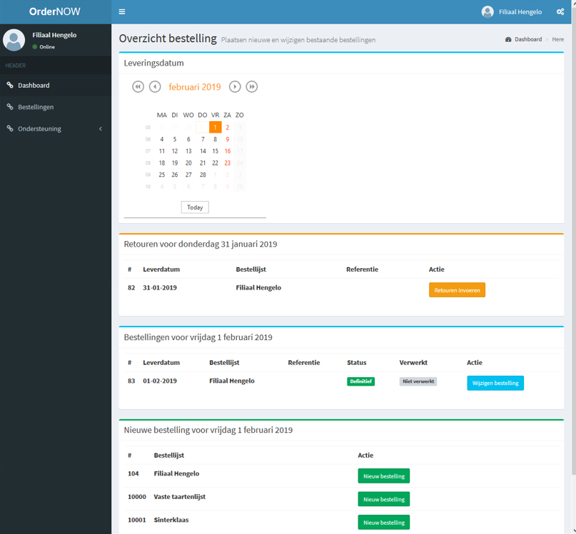
Task: Click bestellijst number 10001
Action: pos(136,520)
